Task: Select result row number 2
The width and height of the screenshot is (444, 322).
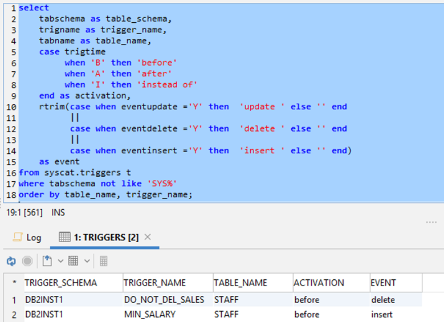Action: coord(14,315)
